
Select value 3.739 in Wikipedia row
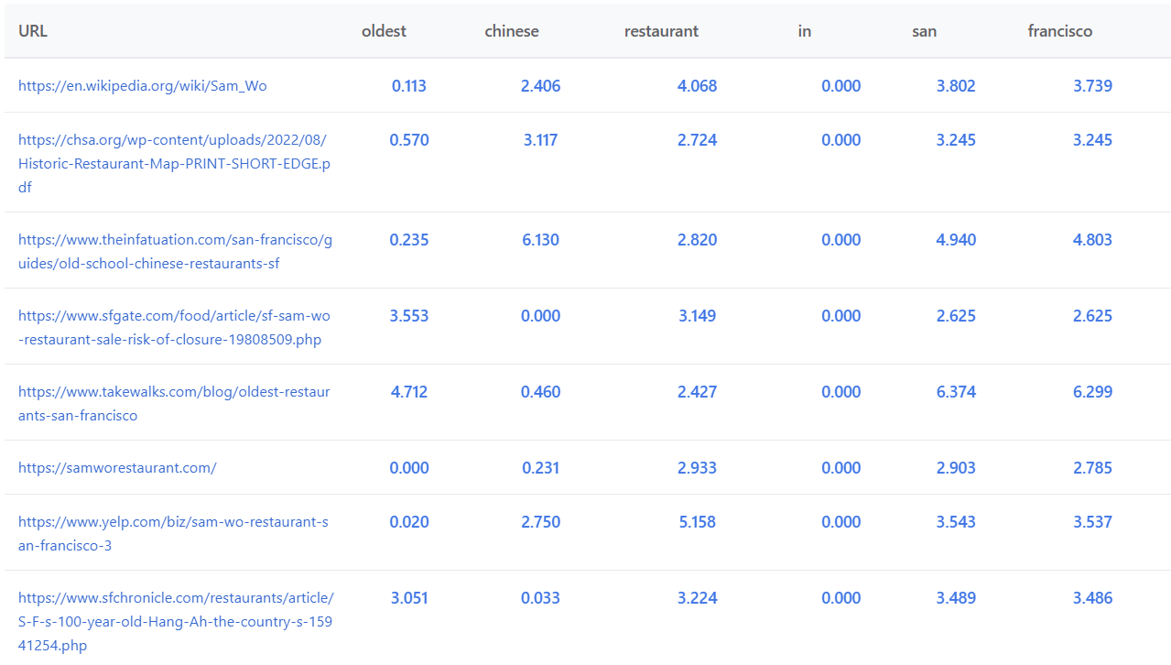(x=1093, y=86)
